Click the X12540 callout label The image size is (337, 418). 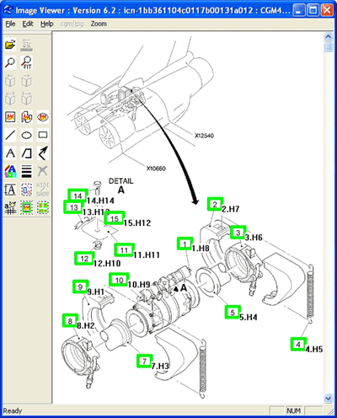(x=204, y=136)
